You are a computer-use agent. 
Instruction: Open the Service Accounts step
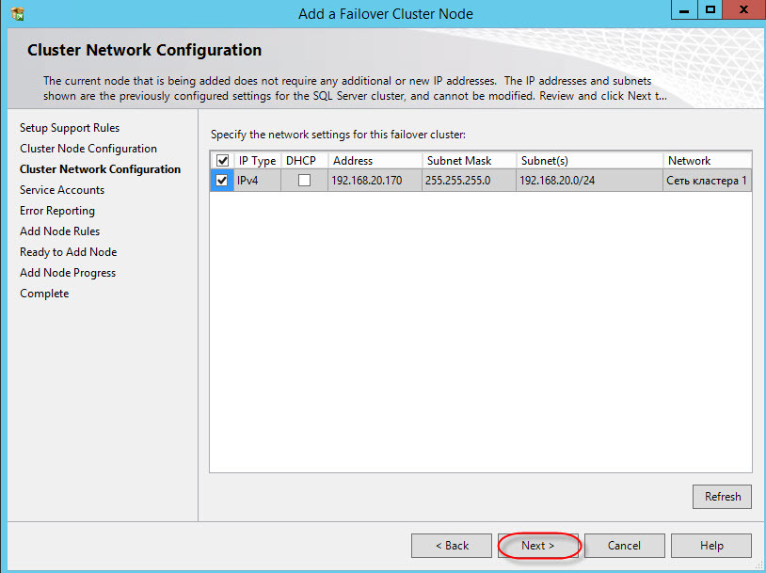pyautogui.click(x=62, y=190)
